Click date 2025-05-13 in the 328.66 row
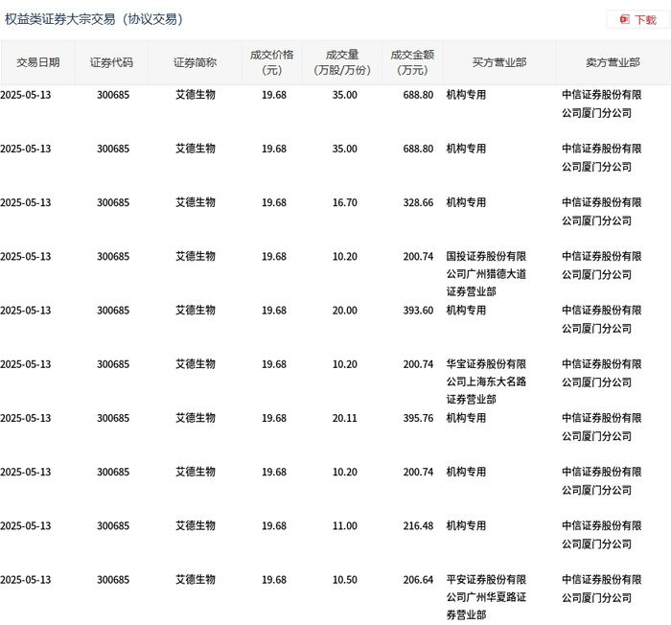Viewport: 671px width, 625px height. pos(26,202)
